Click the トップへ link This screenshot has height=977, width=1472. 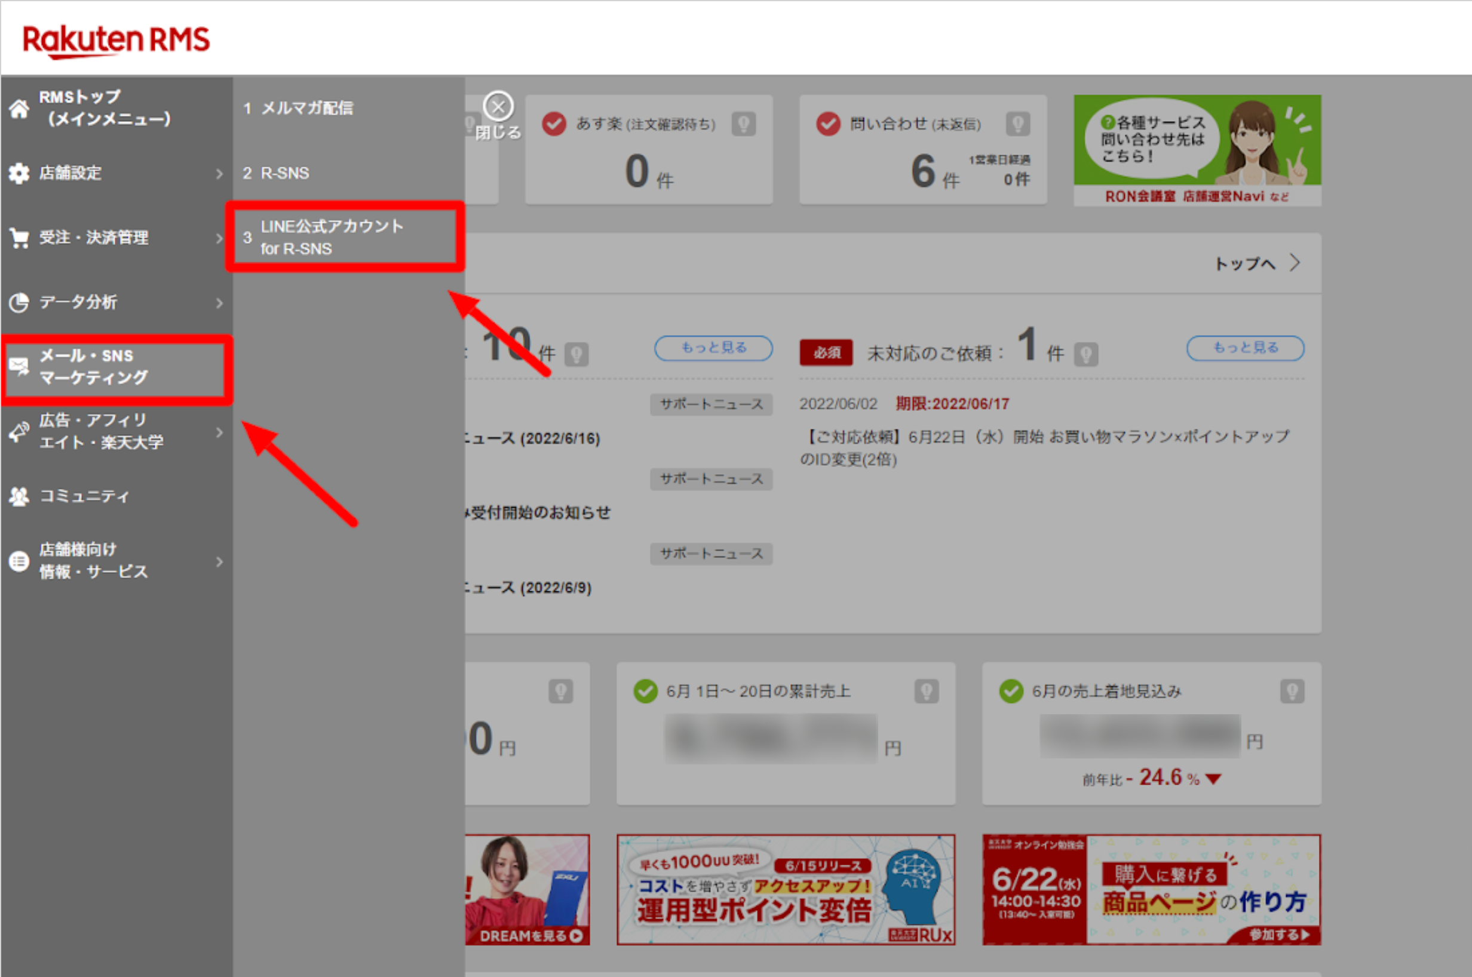1245,263
